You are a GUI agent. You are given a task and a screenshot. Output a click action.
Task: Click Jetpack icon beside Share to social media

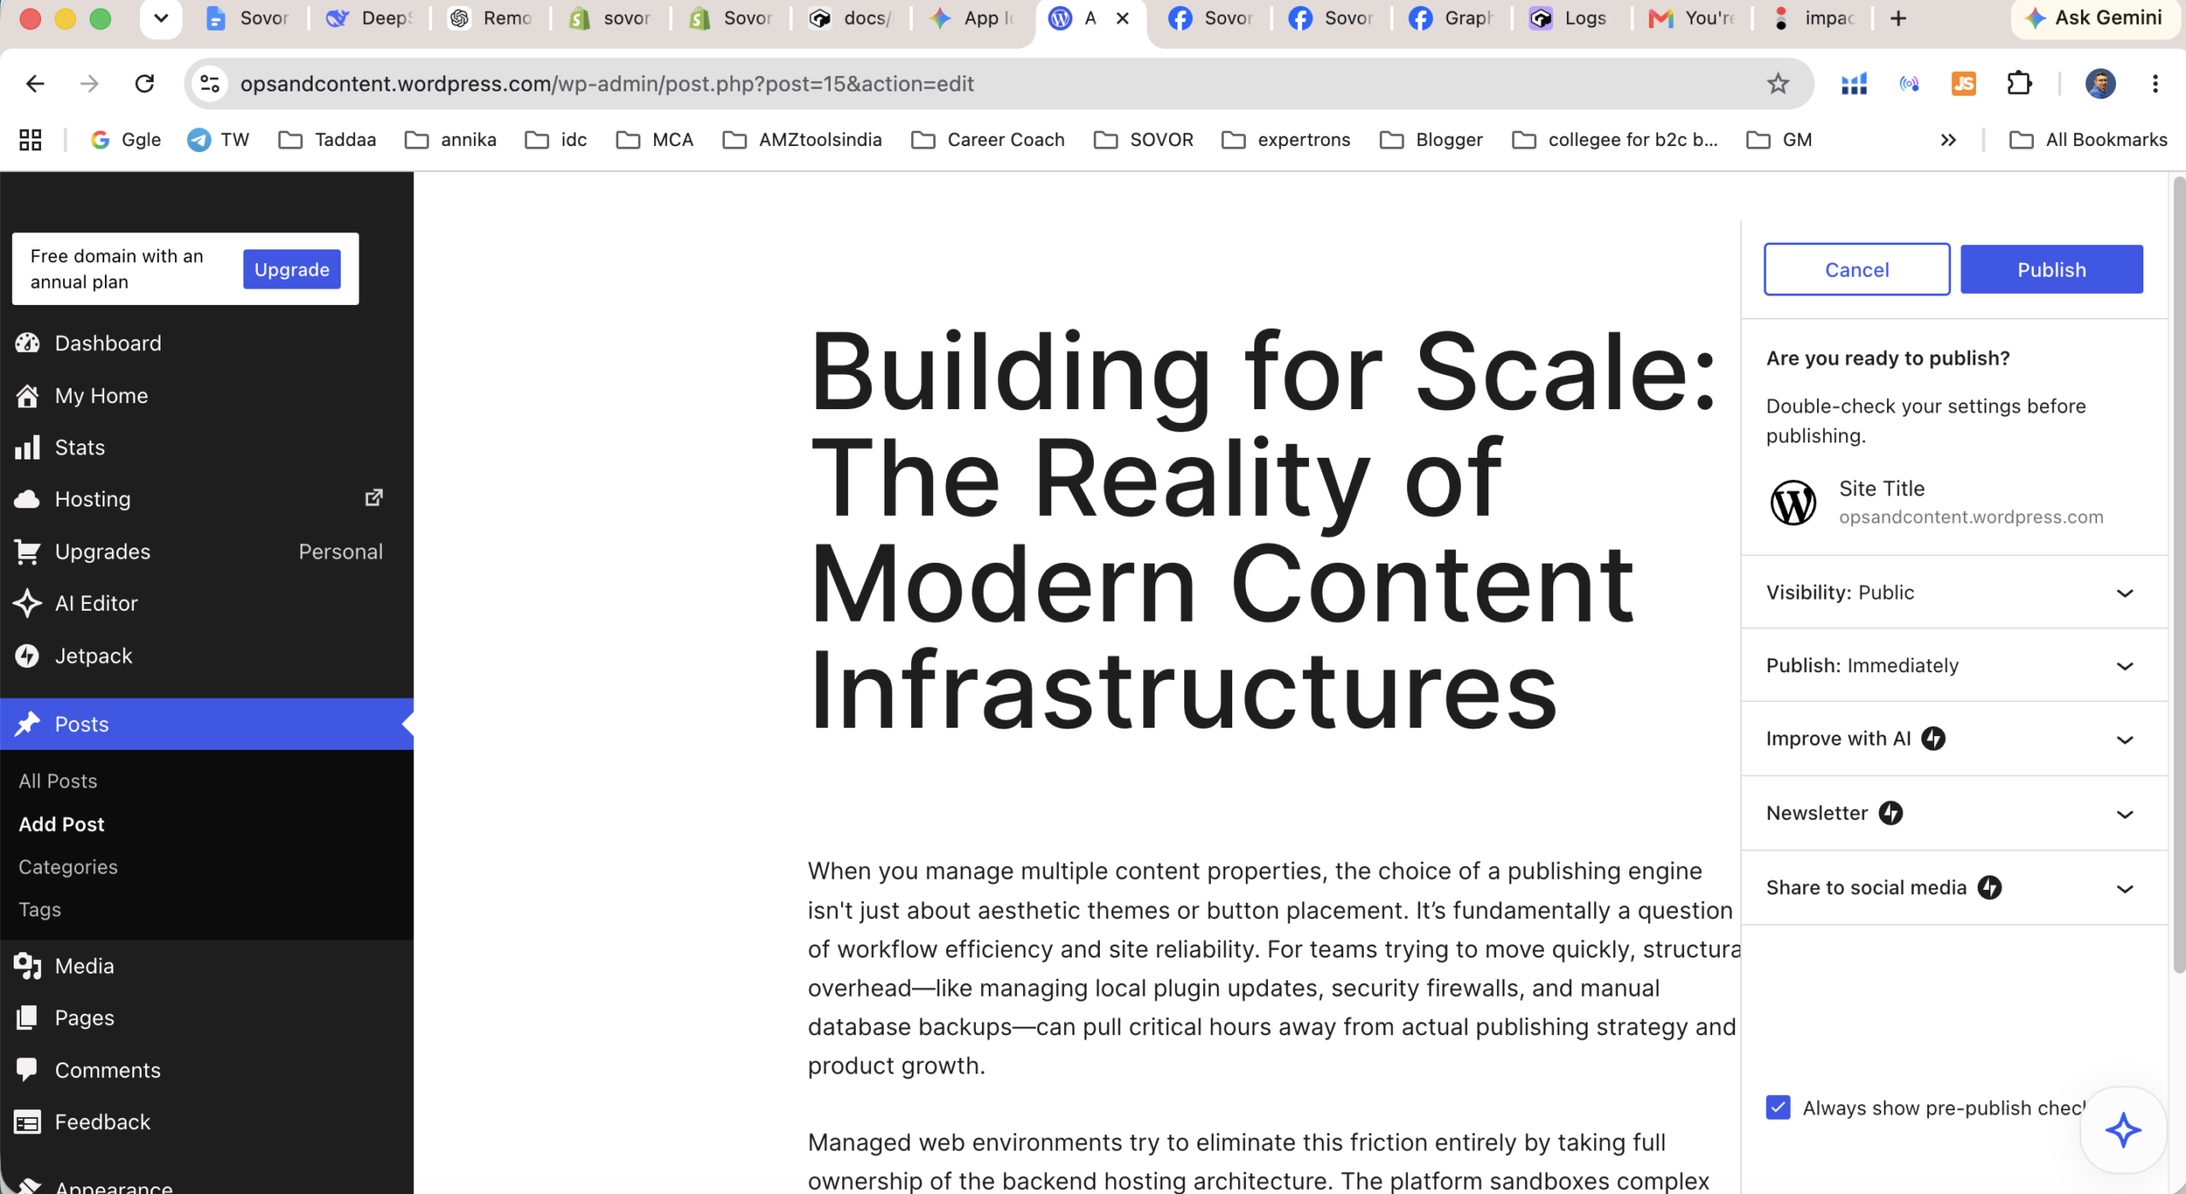click(x=1990, y=887)
